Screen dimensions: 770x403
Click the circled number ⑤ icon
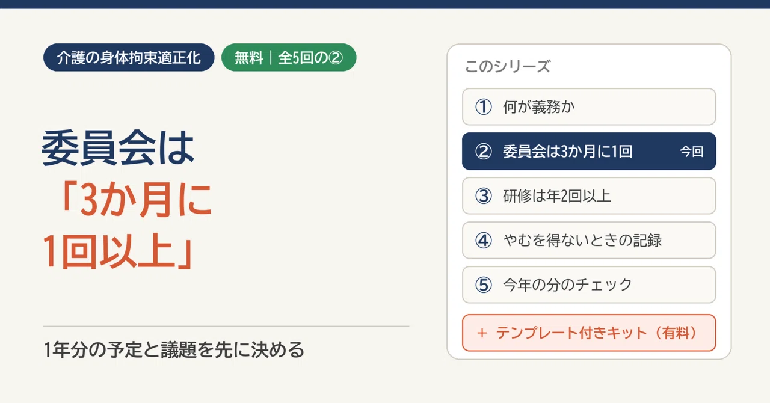[x=484, y=285]
